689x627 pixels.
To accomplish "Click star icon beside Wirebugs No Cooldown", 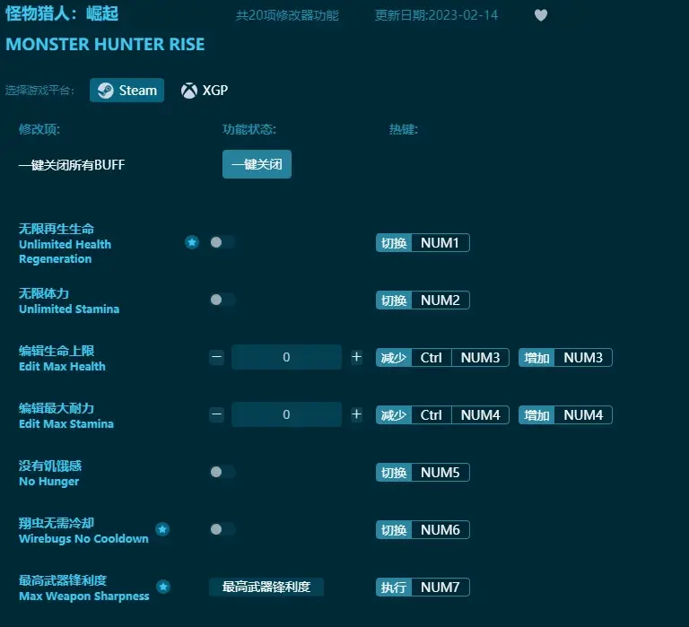I will pyautogui.click(x=162, y=529).
